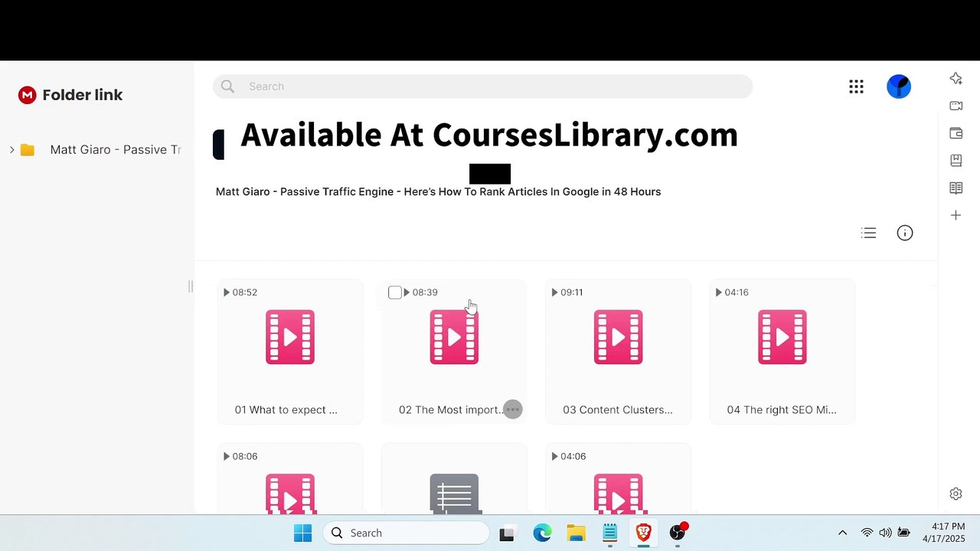Screen dimensions: 980x551
Task: Click the file name "03 Content Clusters..."
Action: [x=618, y=409]
